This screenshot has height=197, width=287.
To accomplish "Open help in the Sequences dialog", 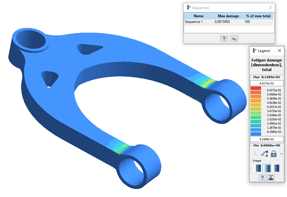I will [224, 39].
